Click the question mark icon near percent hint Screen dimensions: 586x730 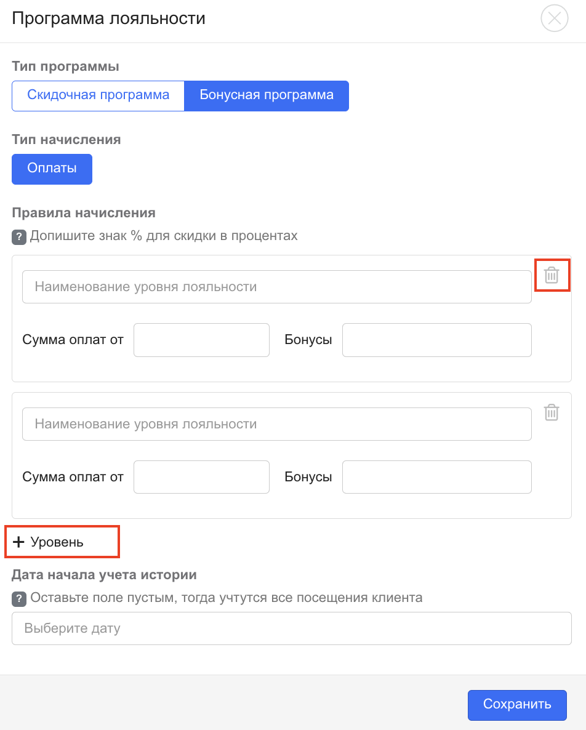click(x=19, y=237)
